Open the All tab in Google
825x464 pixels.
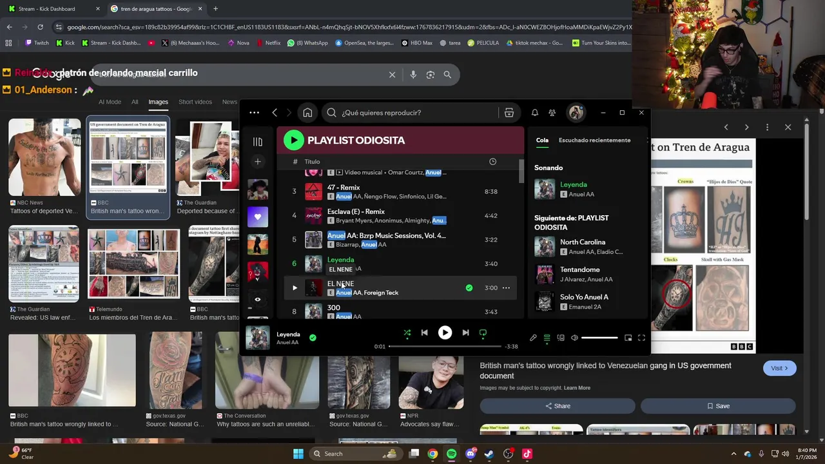(135, 102)
